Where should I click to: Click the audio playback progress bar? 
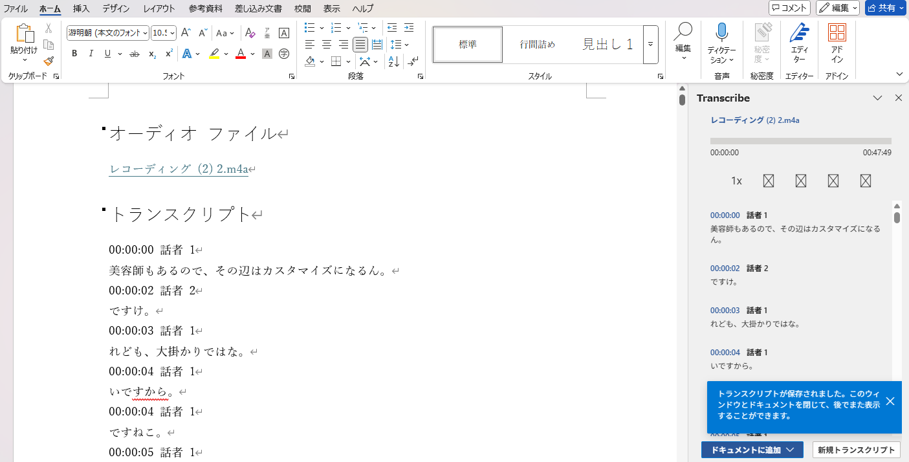coord(800,141)
